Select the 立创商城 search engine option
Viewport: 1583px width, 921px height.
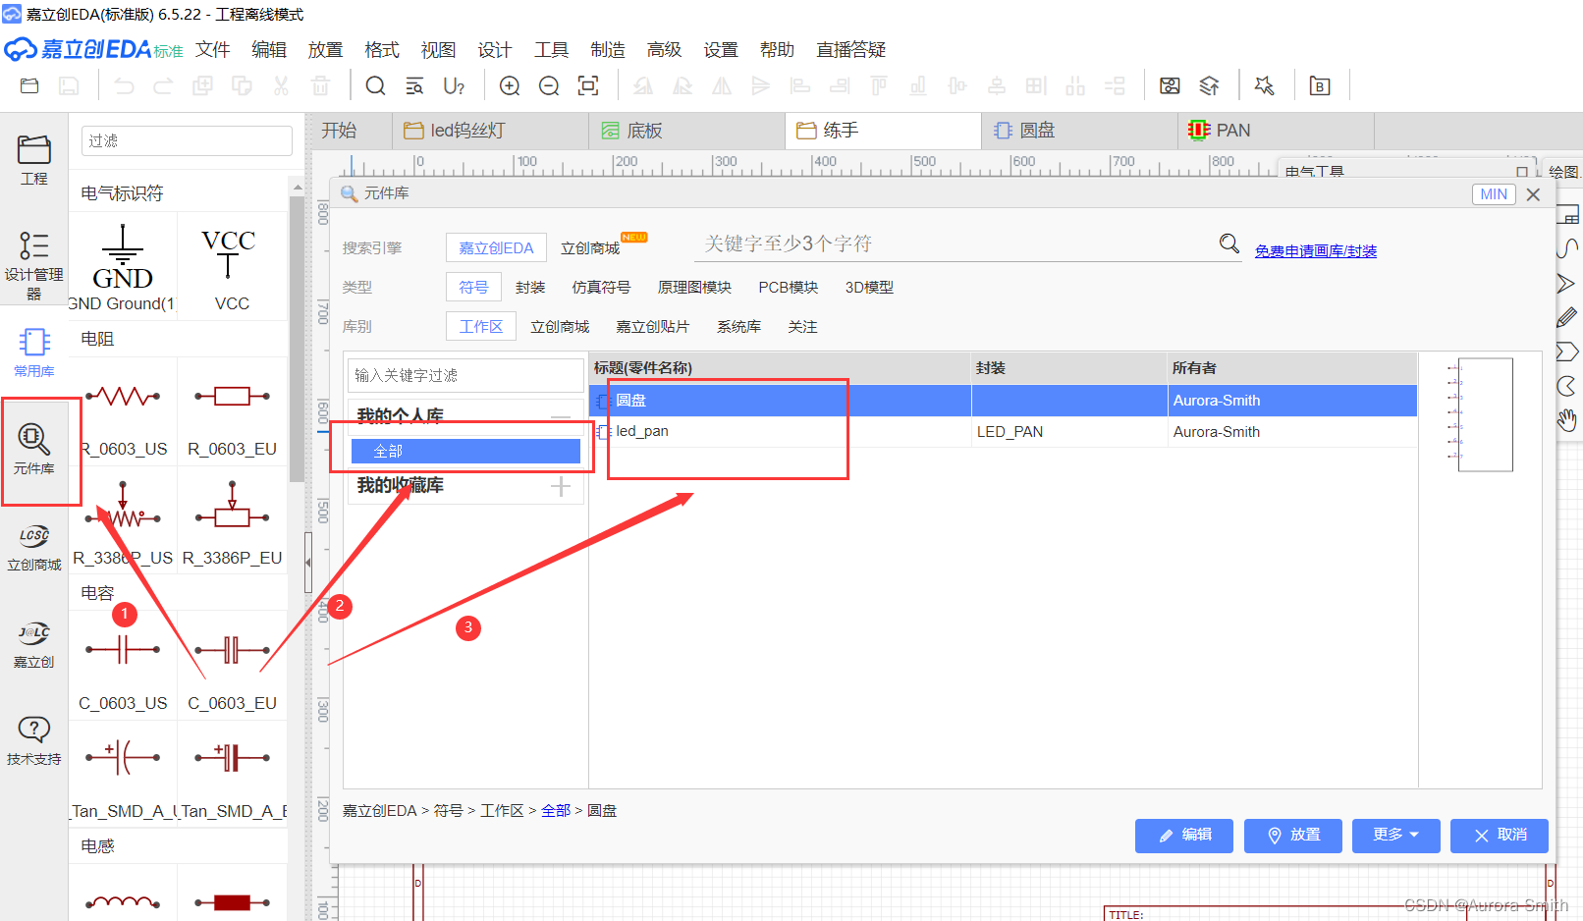(590, 248)
